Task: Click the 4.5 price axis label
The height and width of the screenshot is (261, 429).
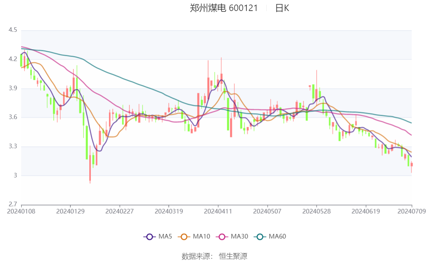Action: (x=13, y=30)
